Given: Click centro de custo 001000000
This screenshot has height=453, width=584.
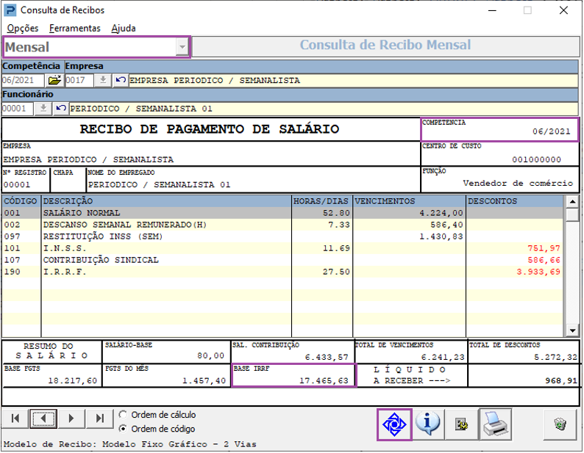Looking at the screenshot, I should point(536,159).
